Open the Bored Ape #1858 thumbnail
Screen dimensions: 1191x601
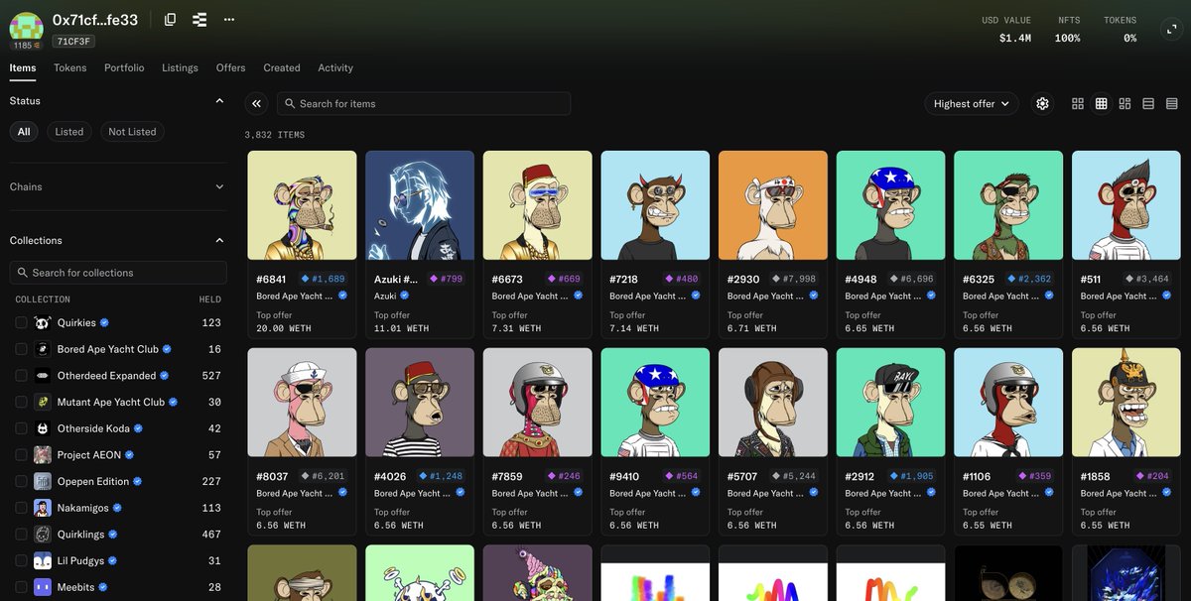pyautogui.click(x=1126, y=403)
